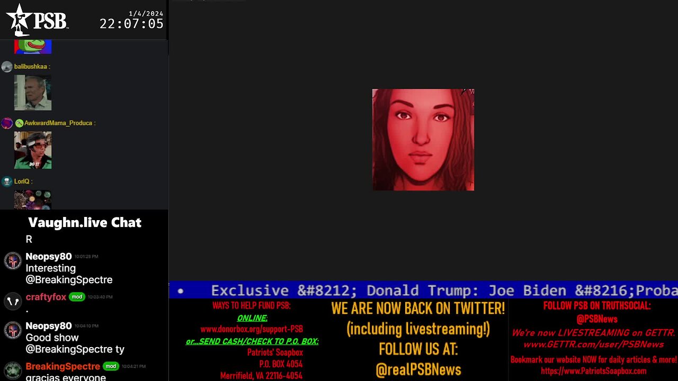Click the donorbox.org/support-PSB link
This screenshot has height=381, width=678.
point(252,329)
